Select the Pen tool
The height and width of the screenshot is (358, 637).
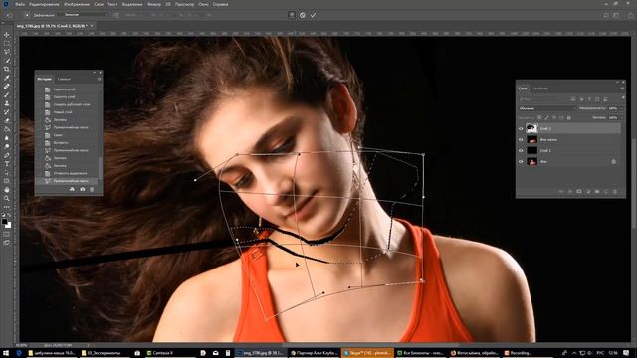(7, 155)
